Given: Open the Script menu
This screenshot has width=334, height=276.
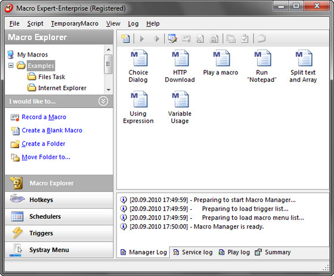Looking at the screenshot, I should [x=35, y=23].
